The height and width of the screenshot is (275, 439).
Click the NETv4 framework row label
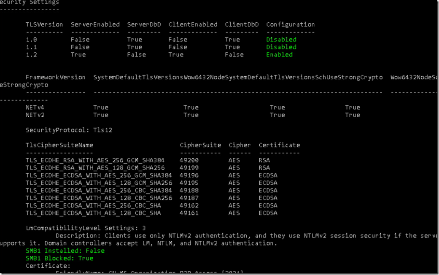coord(35,108)
